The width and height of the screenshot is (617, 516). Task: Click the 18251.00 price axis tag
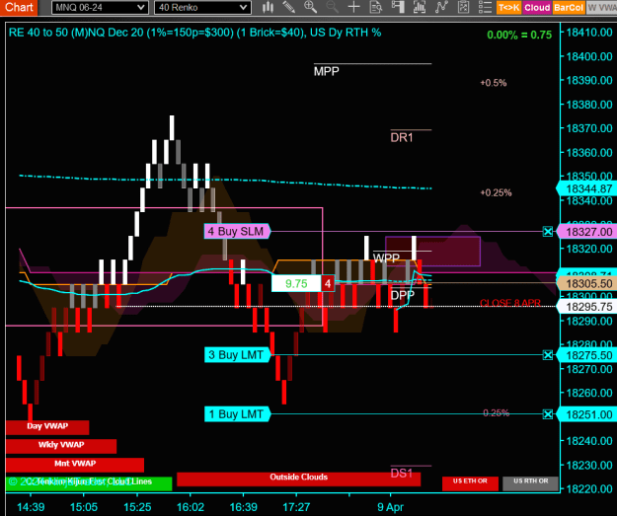[x=586, y=414]
